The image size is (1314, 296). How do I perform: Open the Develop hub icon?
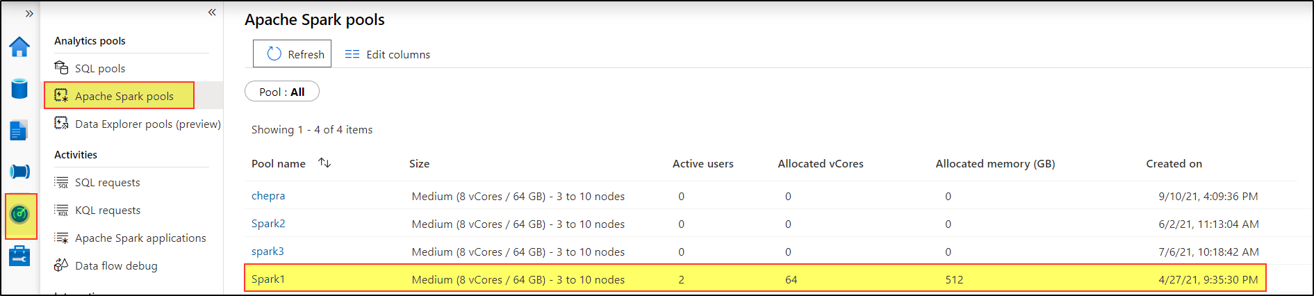point(19,131)
